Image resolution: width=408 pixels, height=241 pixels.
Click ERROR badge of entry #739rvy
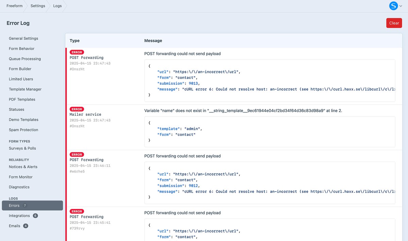tap(77, 211)
